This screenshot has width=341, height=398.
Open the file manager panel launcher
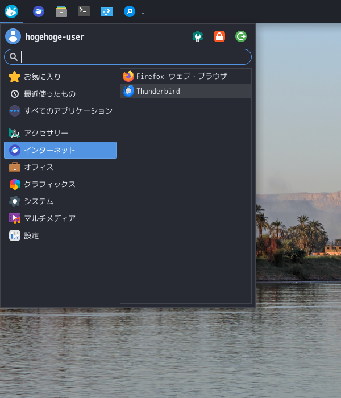click(x=61, y=11)
